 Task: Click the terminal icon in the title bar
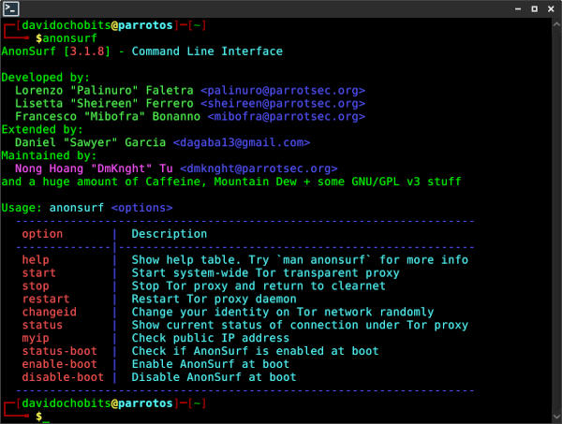pyautogui.click(x=10, y=9)
